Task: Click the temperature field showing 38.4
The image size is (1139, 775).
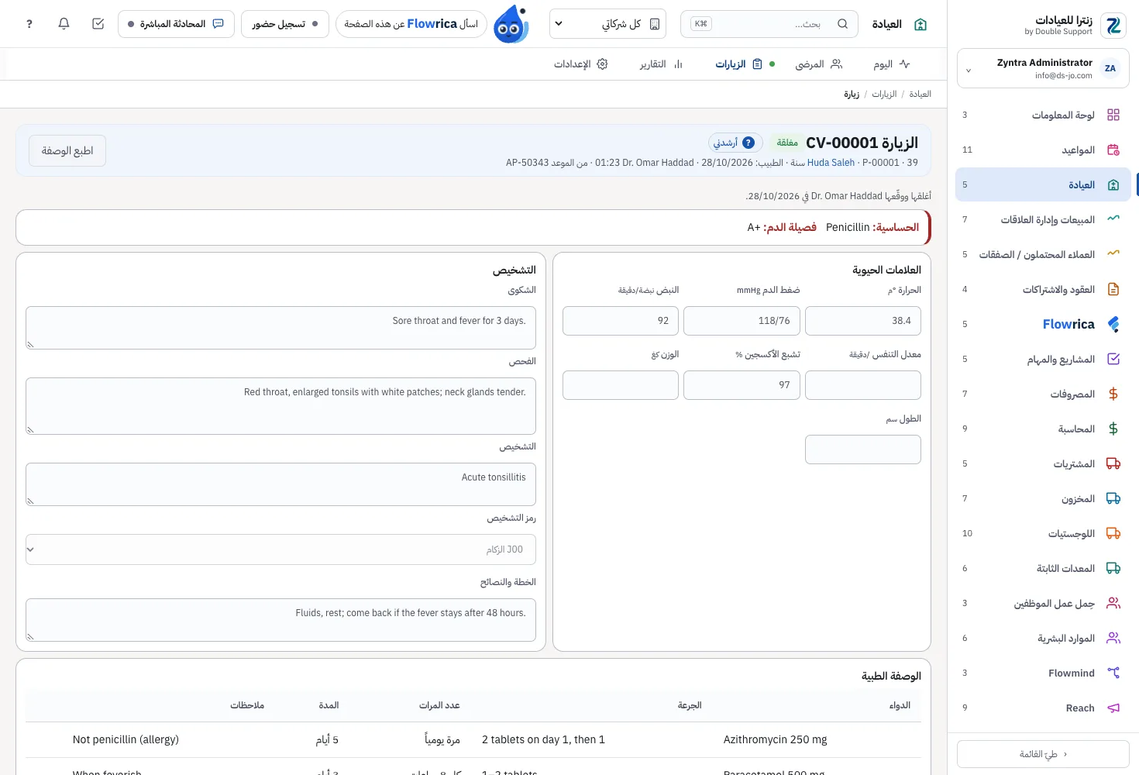Action: tap(863, 321)
